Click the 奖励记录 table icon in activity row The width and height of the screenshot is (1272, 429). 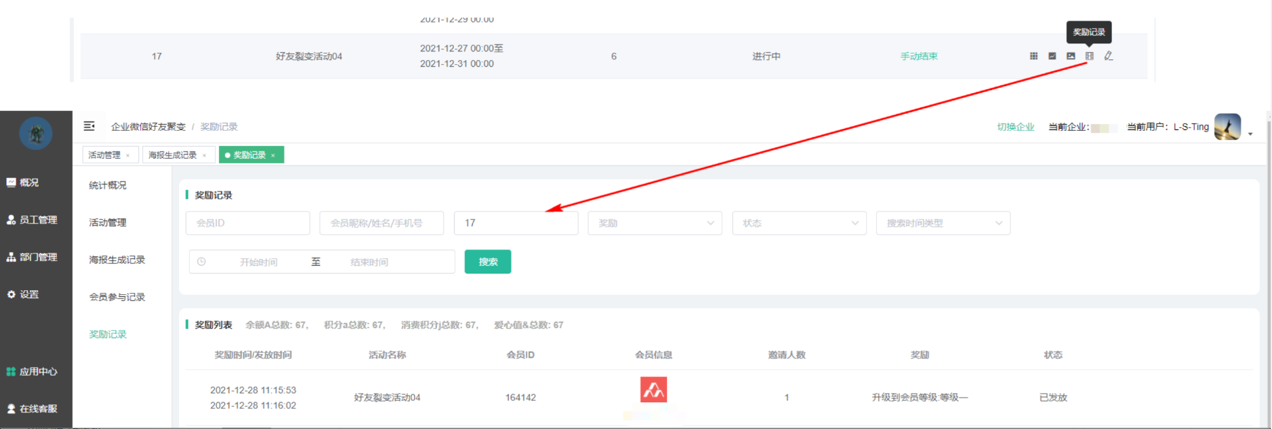pos(1089,56)
